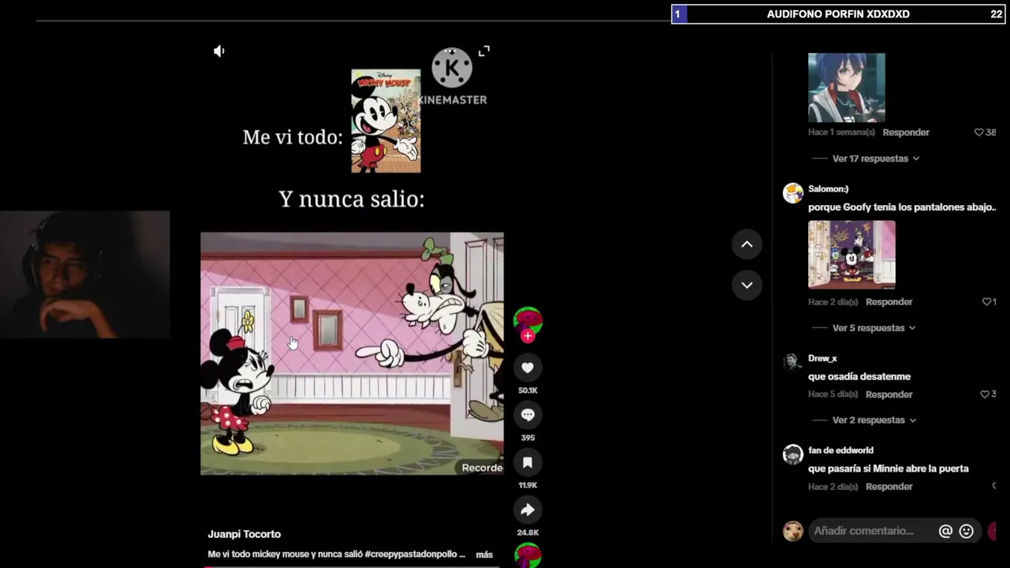Click fan de eddworld's profile avatar
Image resolution: width=1010 pixels, height=568 pixels.
(x=793, y=454)
